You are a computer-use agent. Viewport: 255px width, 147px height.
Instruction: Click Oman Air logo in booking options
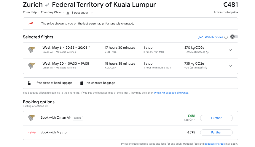31,118
